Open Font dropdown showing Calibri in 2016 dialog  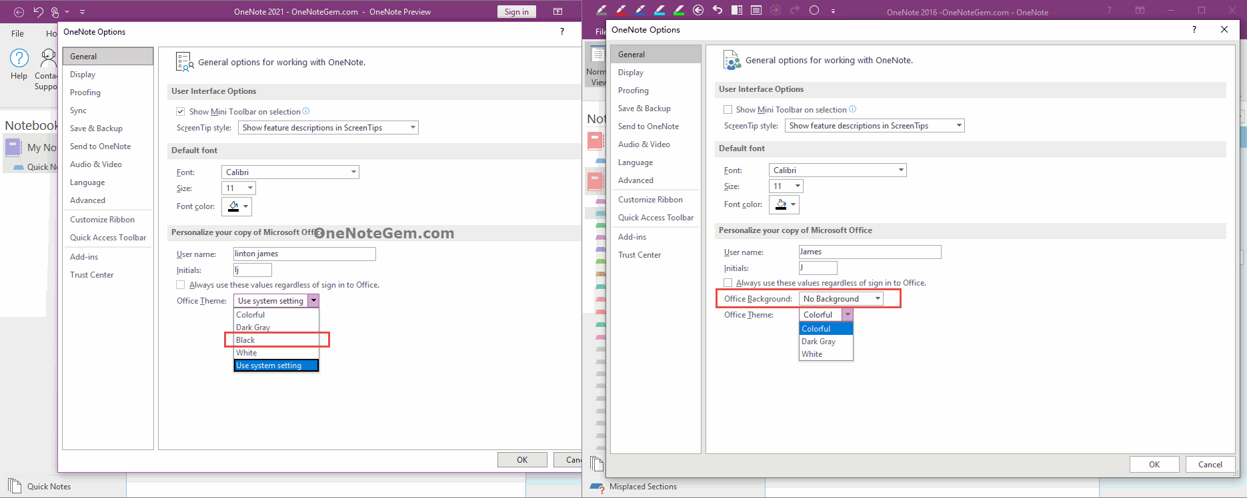pos(838,170)
